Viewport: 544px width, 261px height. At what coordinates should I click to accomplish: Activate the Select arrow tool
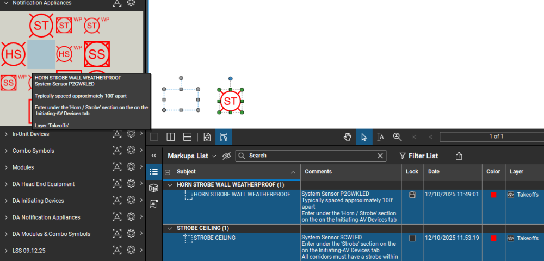364,137
